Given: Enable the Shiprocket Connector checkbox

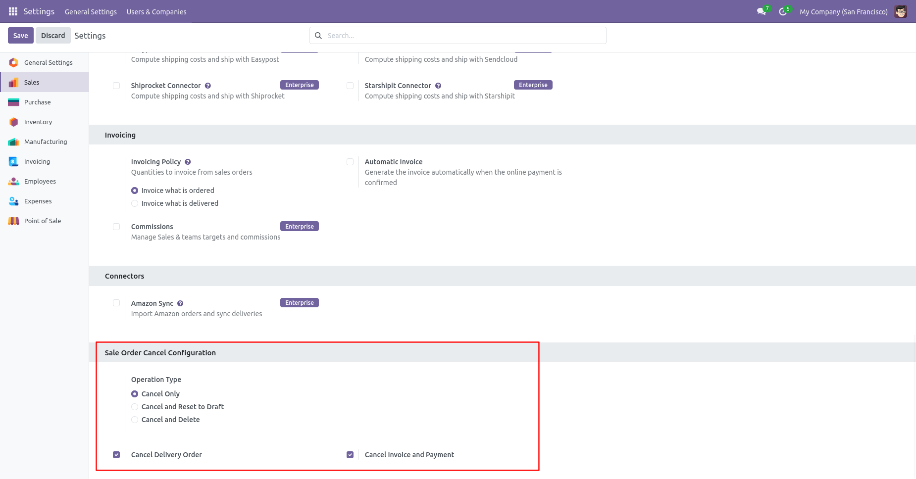Looking at the screenshot, I should coord(116,86).
